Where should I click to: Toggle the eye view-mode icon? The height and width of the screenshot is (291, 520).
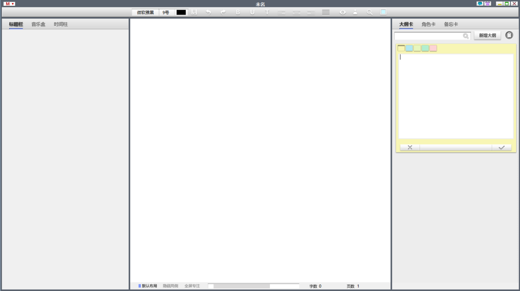pos(342,12)
